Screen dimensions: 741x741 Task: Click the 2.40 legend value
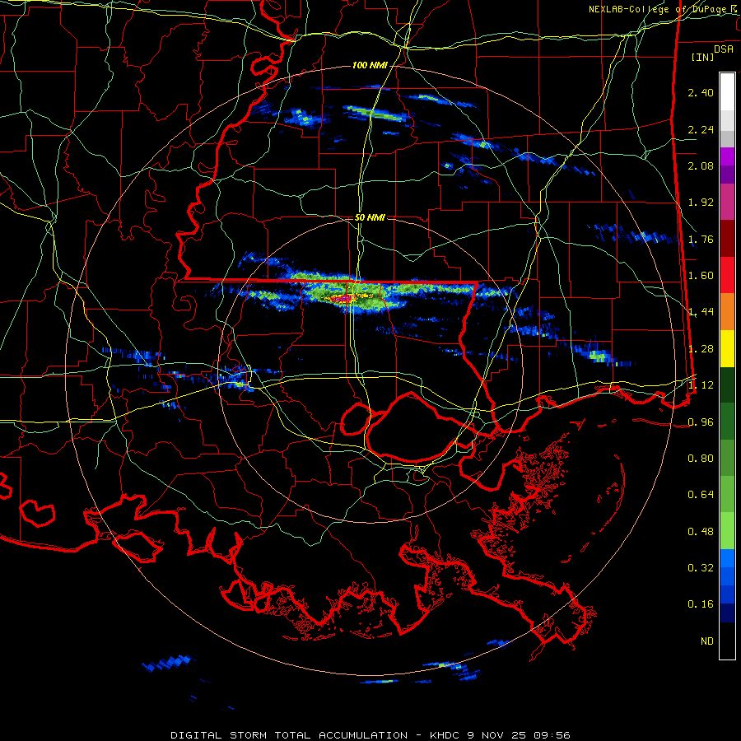701,92
